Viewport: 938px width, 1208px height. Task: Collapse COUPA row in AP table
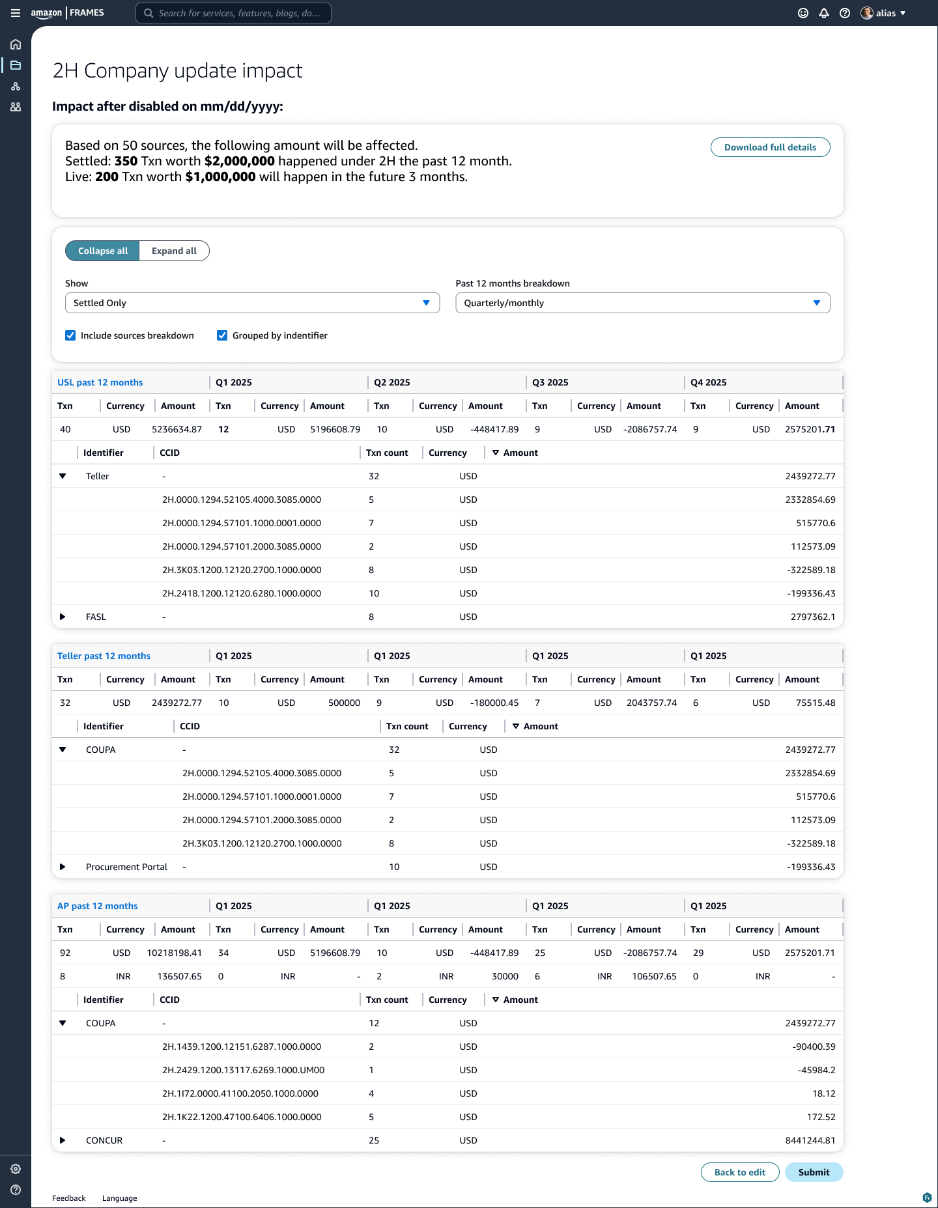pos(63,1023)
